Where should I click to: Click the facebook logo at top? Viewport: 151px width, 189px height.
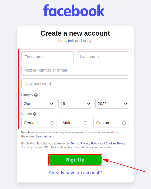[73, 11]
